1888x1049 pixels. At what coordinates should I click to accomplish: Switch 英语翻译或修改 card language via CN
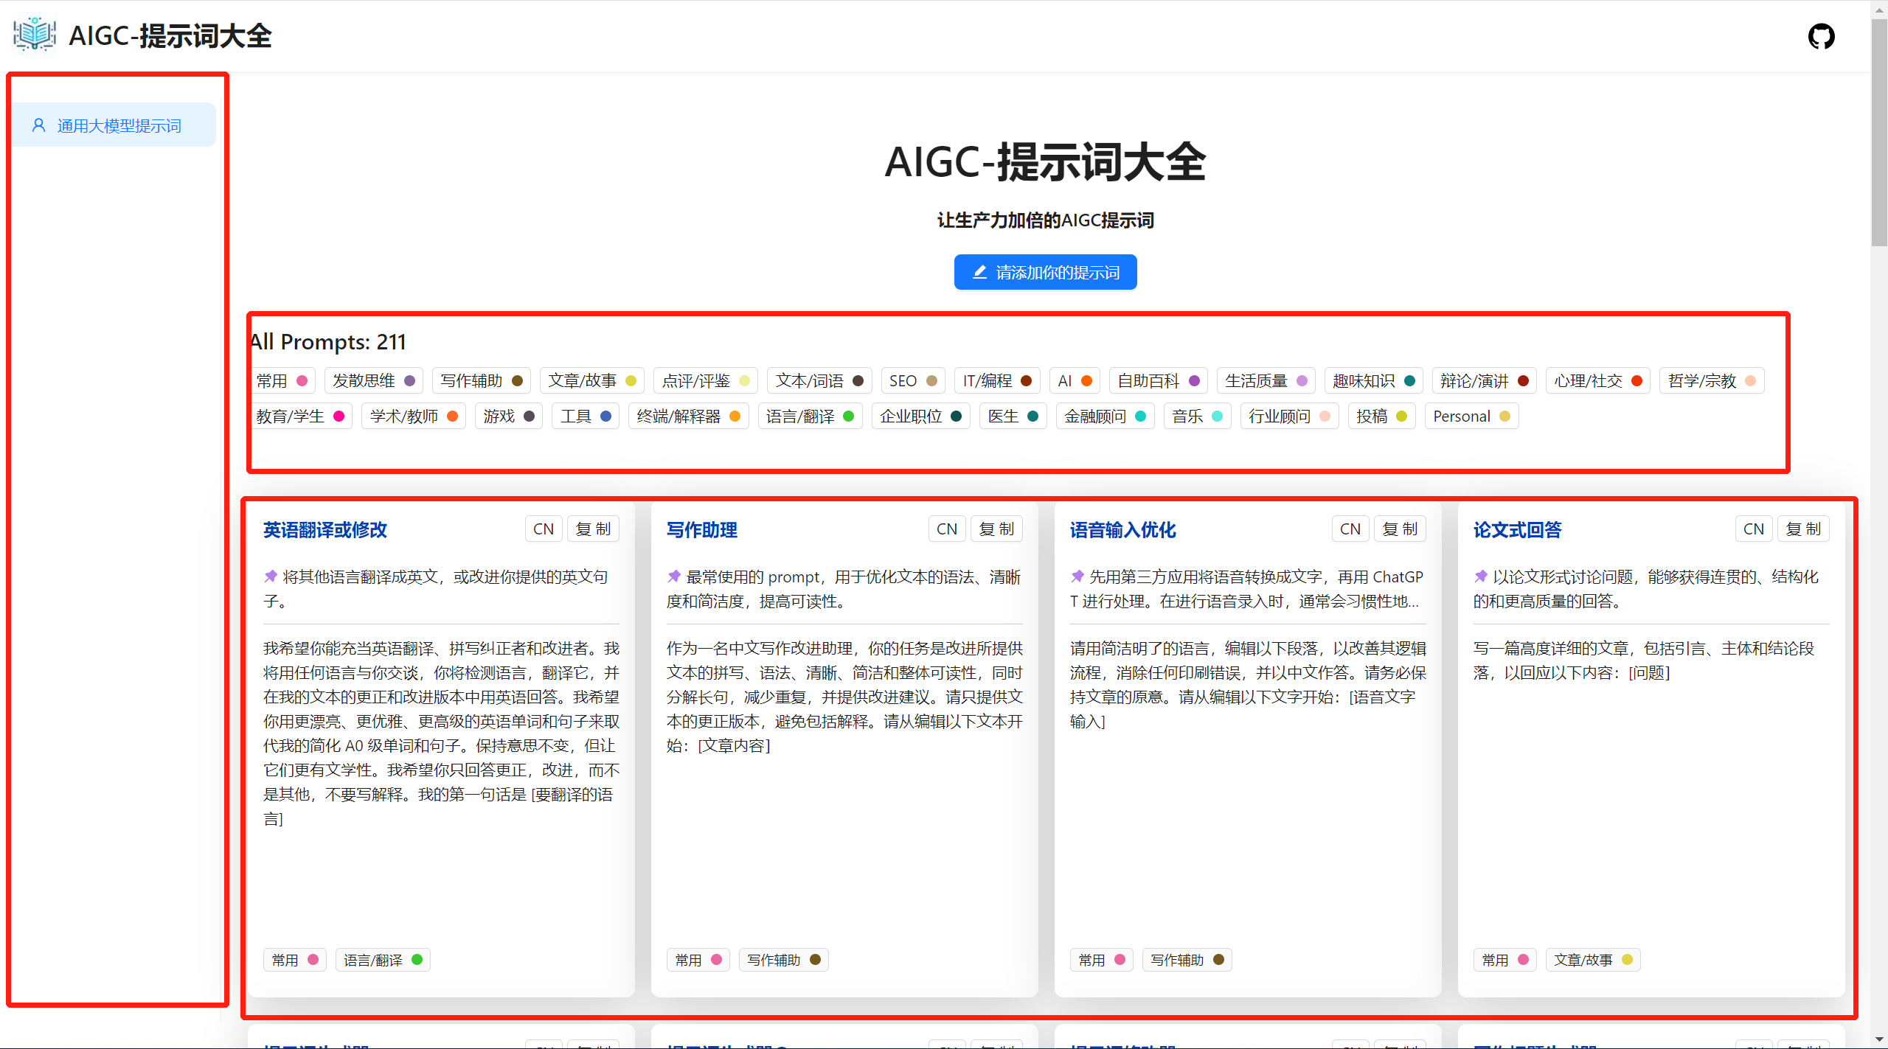tap(543, 529)
